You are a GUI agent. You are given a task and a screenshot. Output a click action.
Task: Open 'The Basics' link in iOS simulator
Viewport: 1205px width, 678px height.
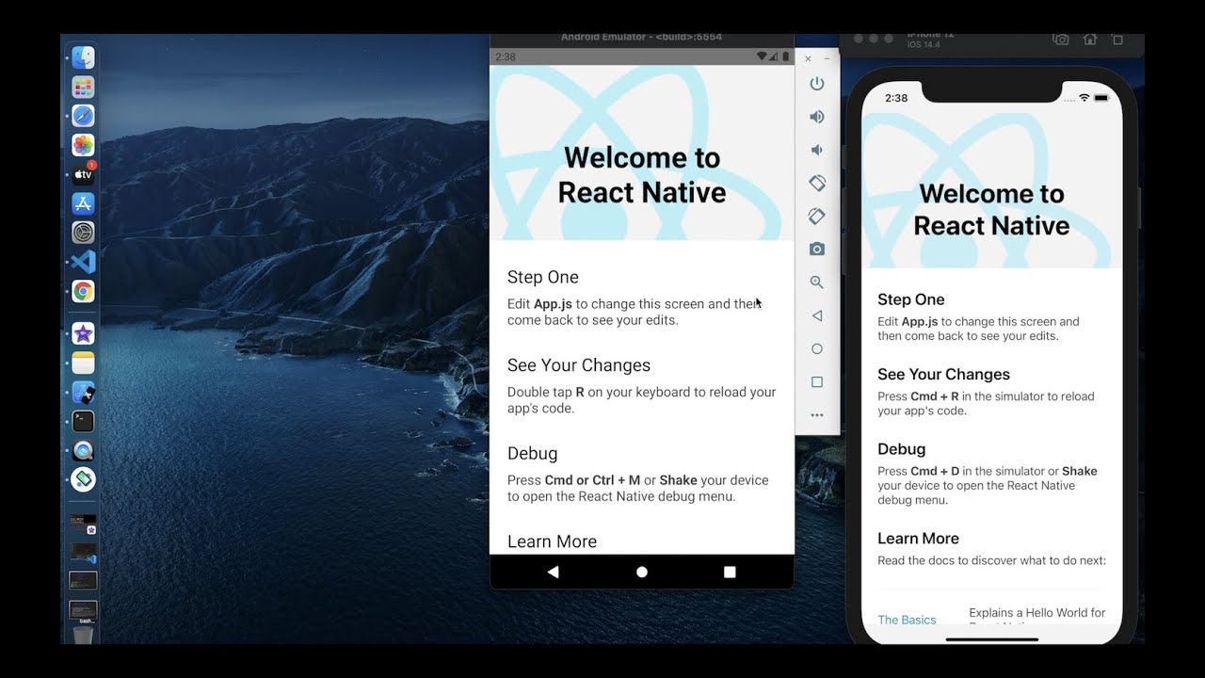[907, 620]
